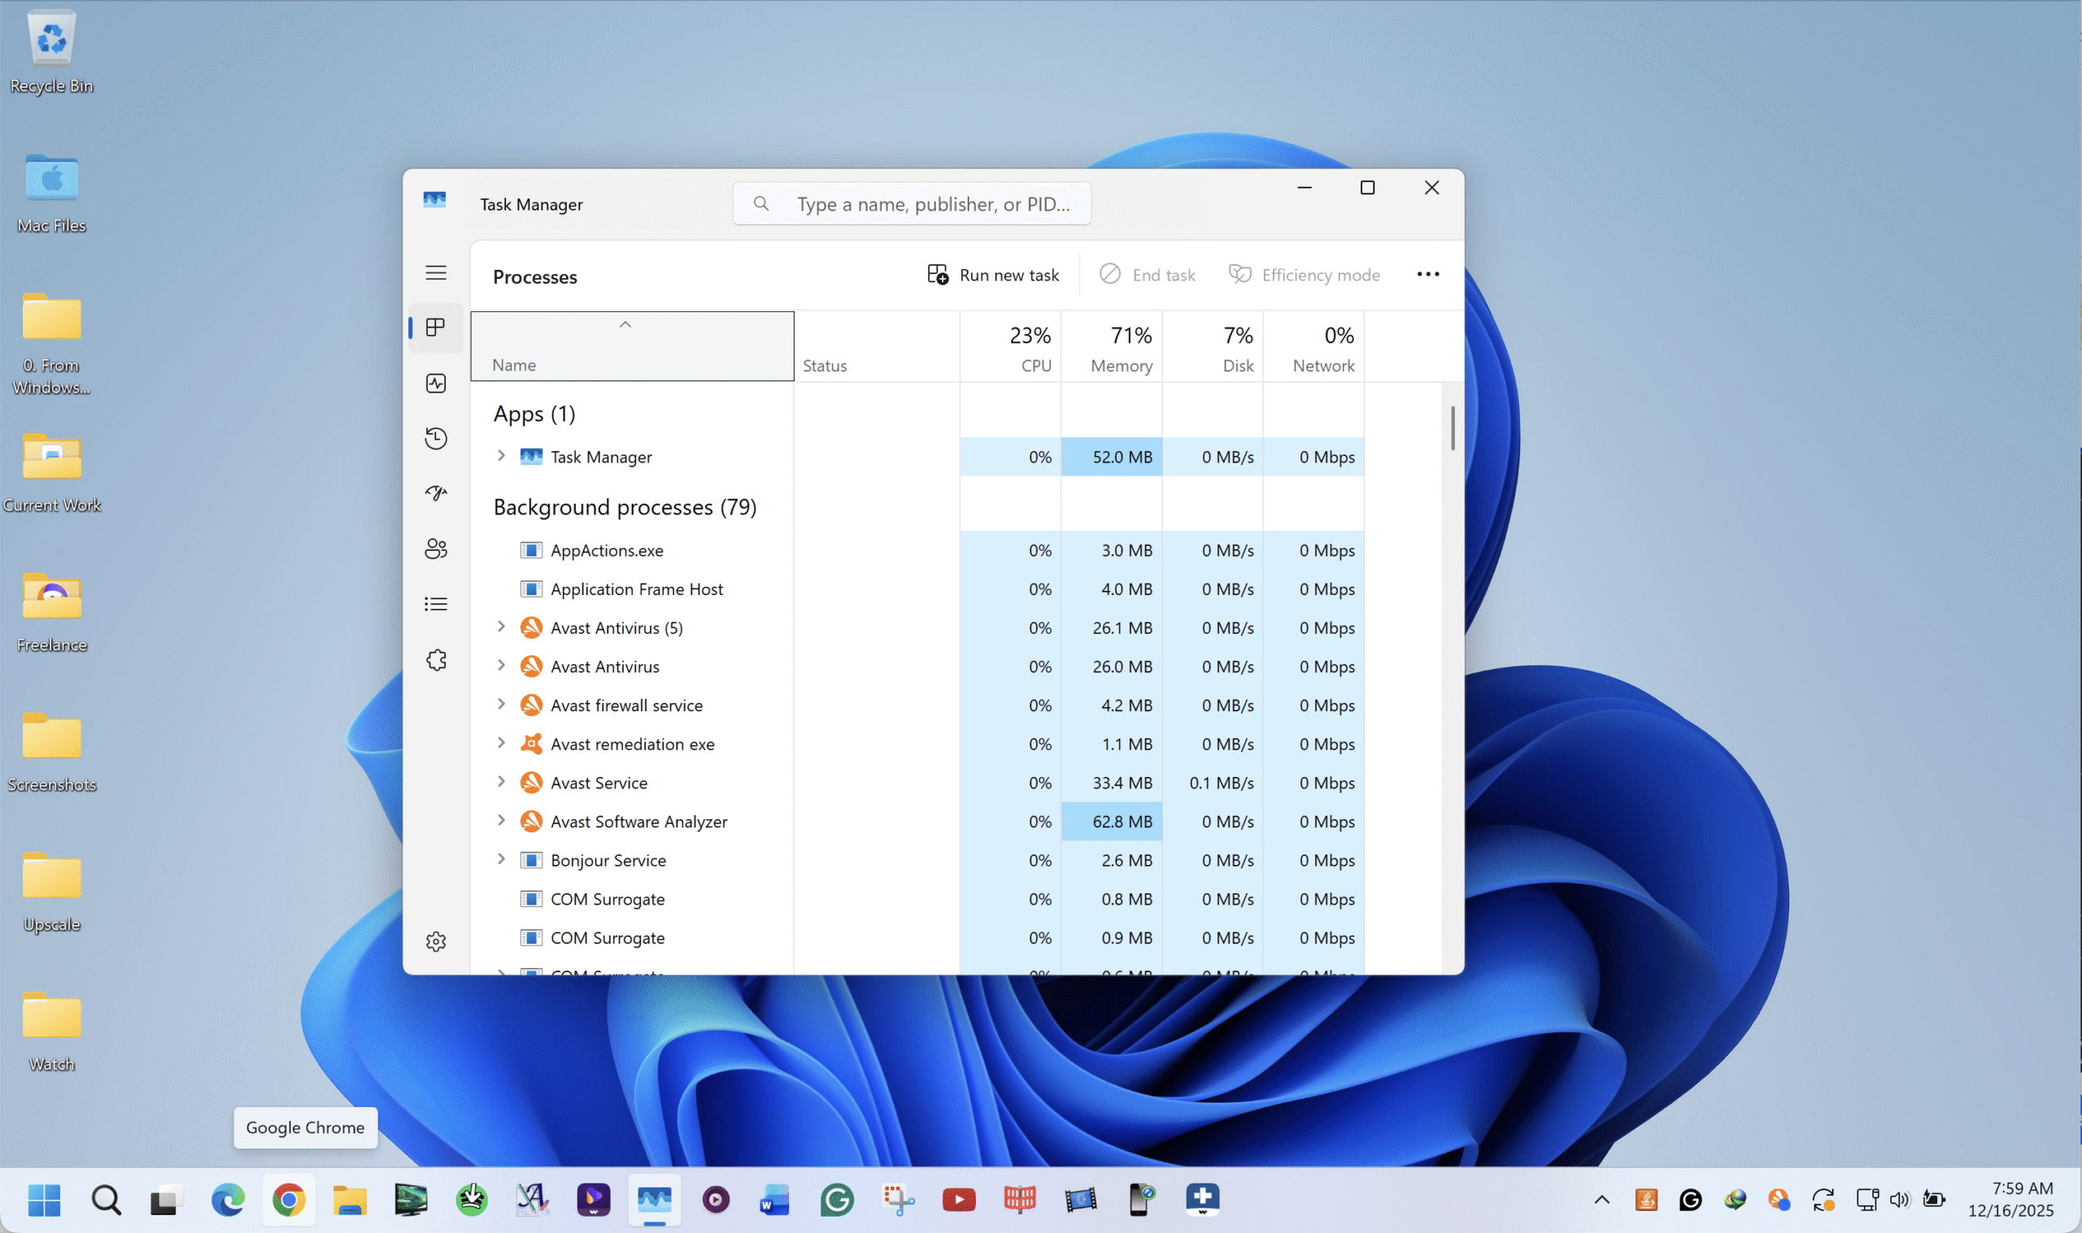Open the Performance page from the sidebar
This screenshot has width=2082, height=1233.
(x=436, y=383)
